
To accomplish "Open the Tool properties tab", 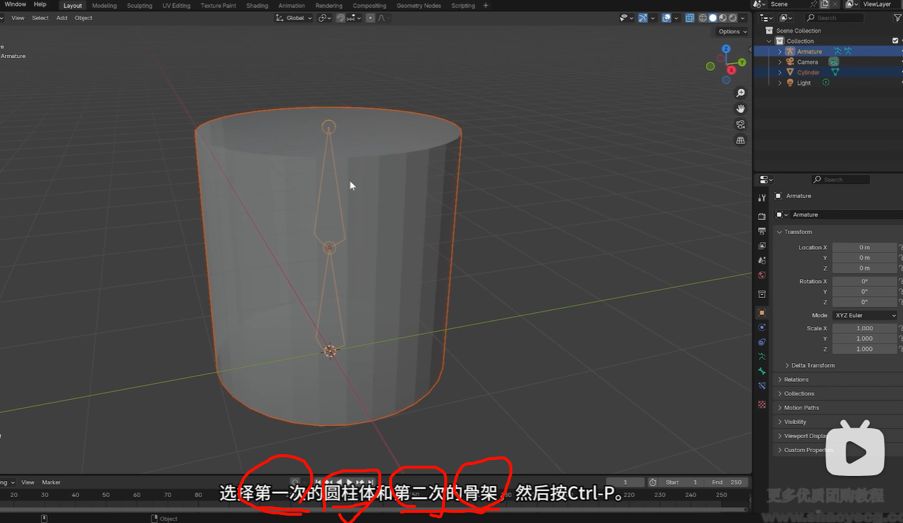I will (762, 197).
